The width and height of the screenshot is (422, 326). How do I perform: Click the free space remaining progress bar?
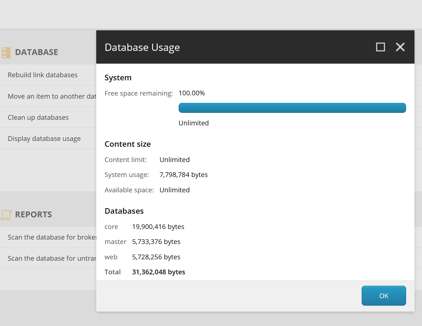pyautogui.click(x=292, y=108)
